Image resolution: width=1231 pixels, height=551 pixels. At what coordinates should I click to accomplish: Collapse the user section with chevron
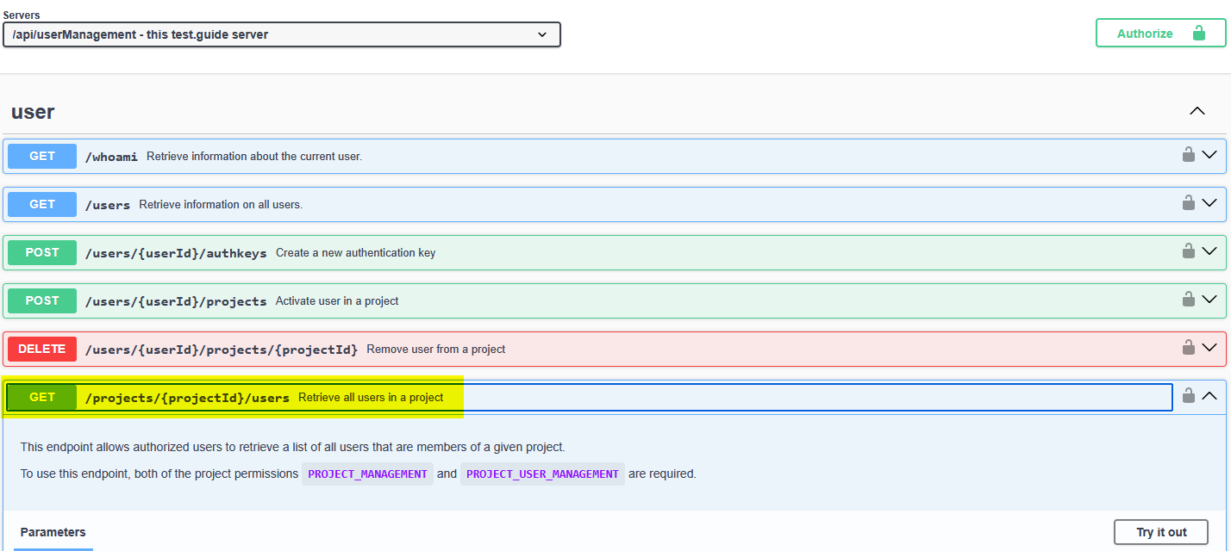pyautogui.click(x=1197, y=111)
